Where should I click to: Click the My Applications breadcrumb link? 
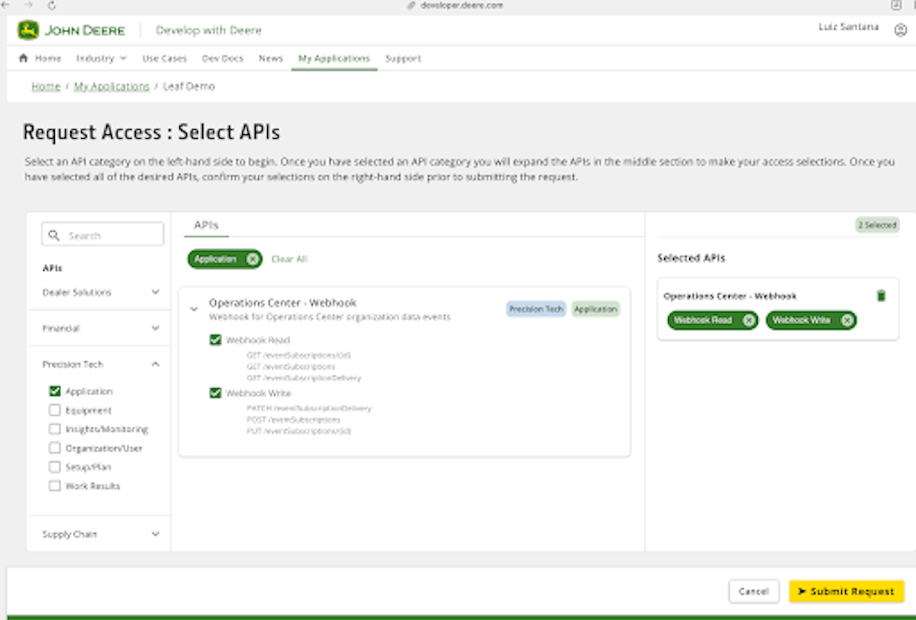(x=111, y=86)
